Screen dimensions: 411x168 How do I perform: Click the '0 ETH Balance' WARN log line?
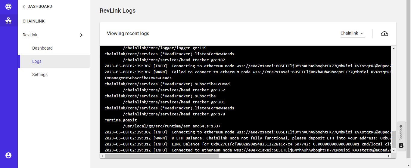[x=248, y=138]
